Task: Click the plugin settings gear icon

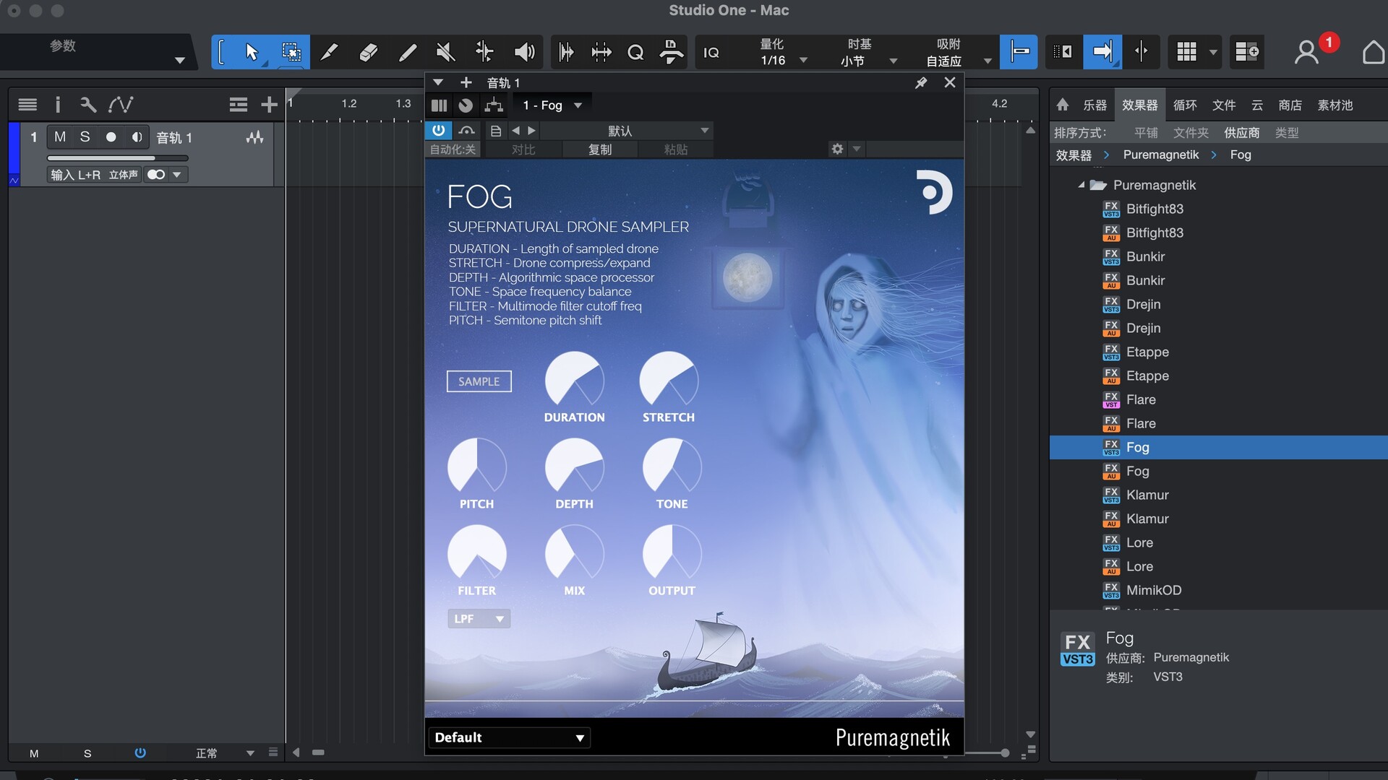Action: click(837, 149)
